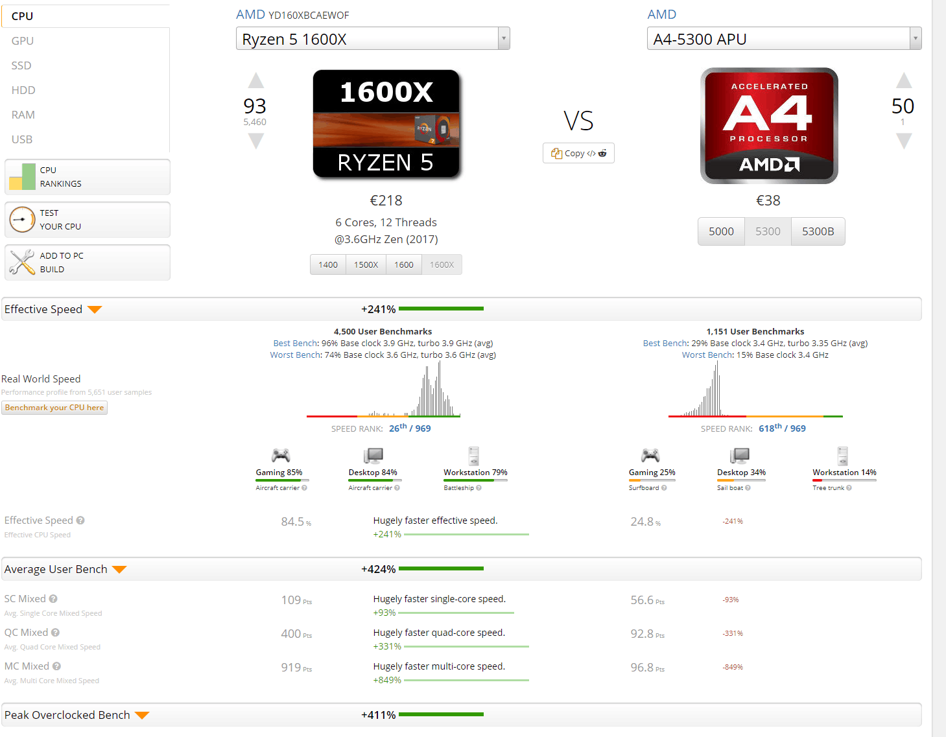
Task: Open help icon next to SC Mixed
Action: pos(53,599)
